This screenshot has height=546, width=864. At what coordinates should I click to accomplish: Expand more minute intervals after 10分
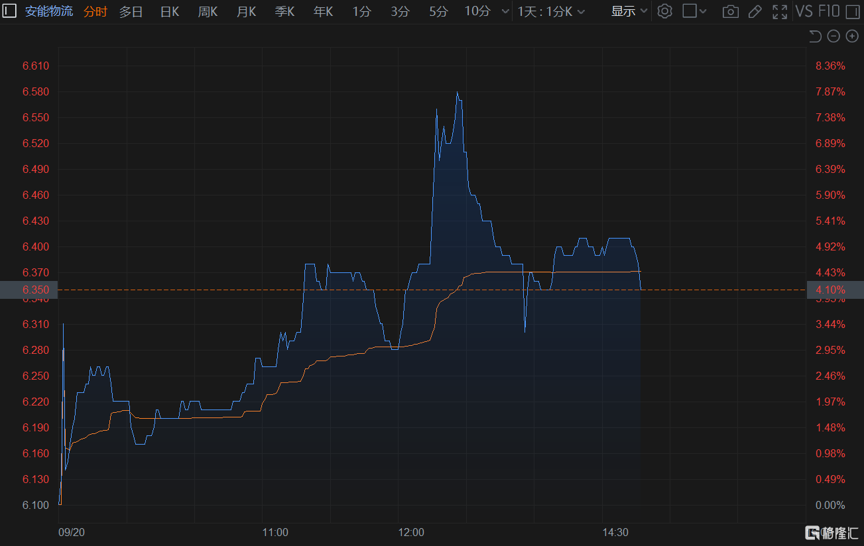[x=505, y=11]
